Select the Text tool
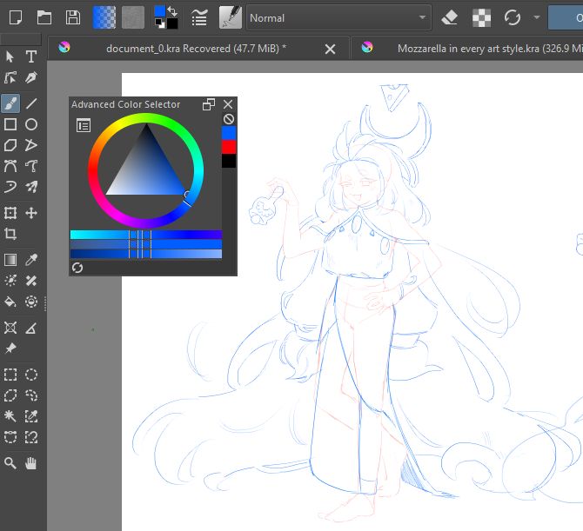583x531 pixels. (x=31, y=56)
